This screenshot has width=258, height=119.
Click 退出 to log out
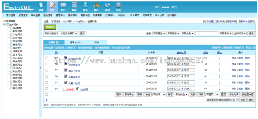tap(174, 7)
